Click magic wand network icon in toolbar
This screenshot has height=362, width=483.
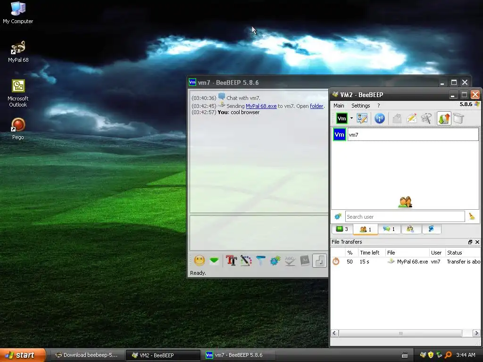click(x=426, y=118)
